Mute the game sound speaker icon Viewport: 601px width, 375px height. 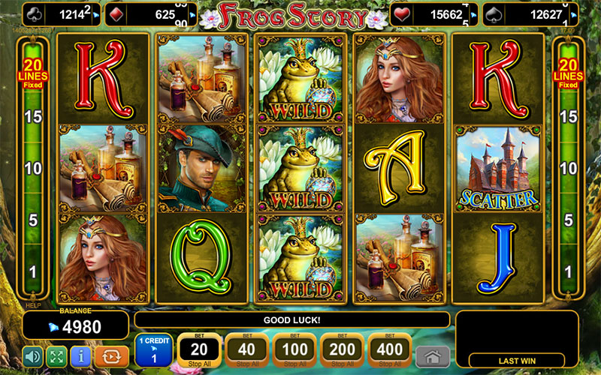[x=32, y=357]
